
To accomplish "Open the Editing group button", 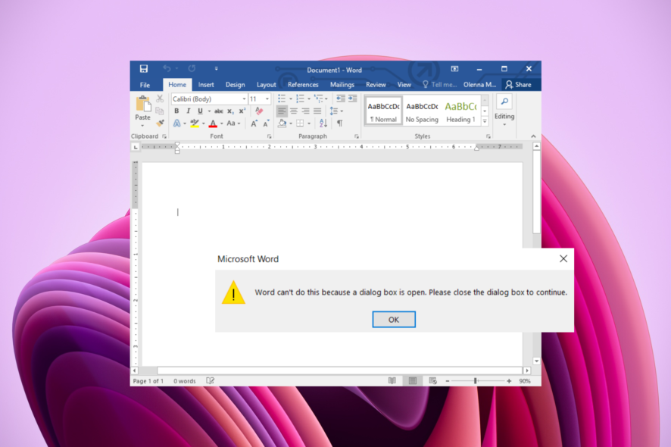I will [x=504, y=111].
